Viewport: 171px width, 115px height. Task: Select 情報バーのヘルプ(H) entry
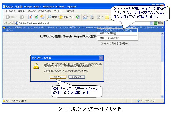click(x=117, y=38)
